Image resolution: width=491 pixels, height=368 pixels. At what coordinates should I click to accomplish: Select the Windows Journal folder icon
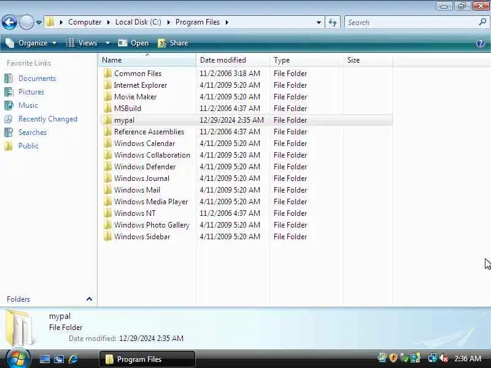[107, 178]
